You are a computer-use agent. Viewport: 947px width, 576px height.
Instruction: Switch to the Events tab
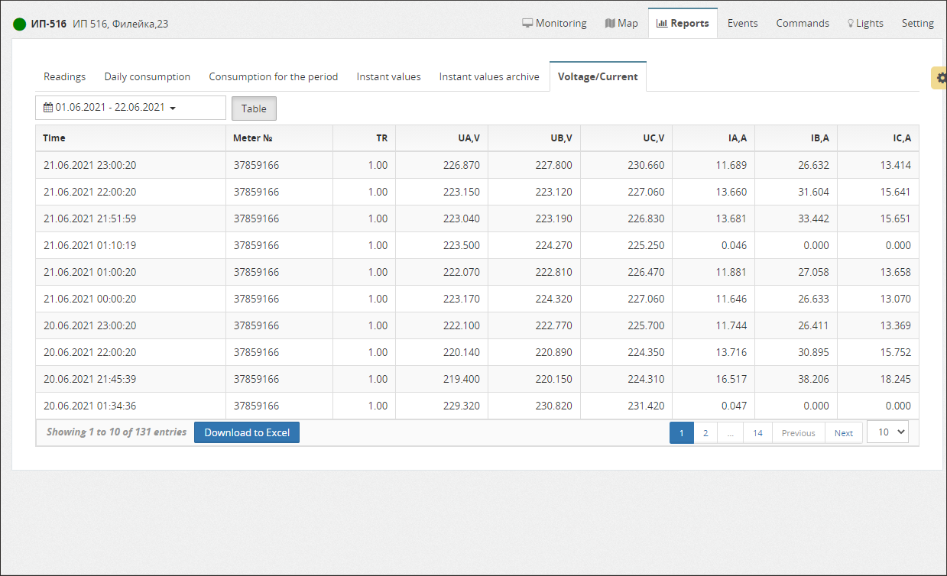point(742,23)
